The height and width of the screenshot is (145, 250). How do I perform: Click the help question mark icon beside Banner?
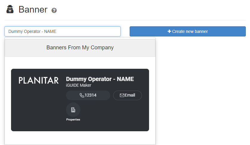click(x=54, y=10)
